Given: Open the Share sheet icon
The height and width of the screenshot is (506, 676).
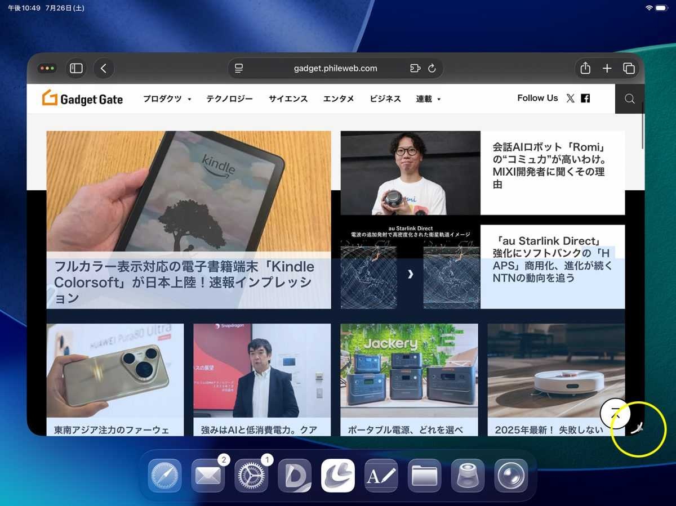Looking at the screenshot, I should pyautogui.click(x=585, y=69).
